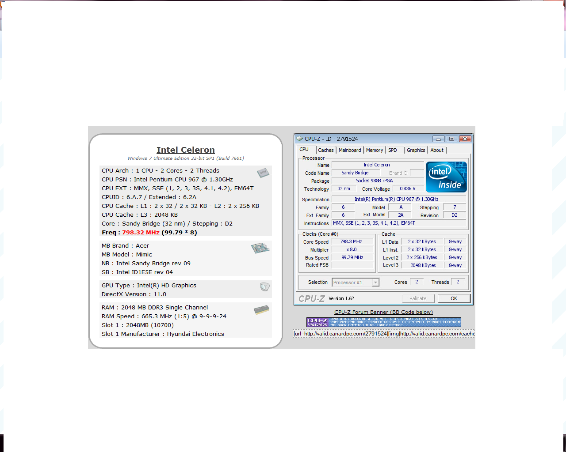
Task: Click the Instructions field listing MMX, SSE
Action: (398, 223)
